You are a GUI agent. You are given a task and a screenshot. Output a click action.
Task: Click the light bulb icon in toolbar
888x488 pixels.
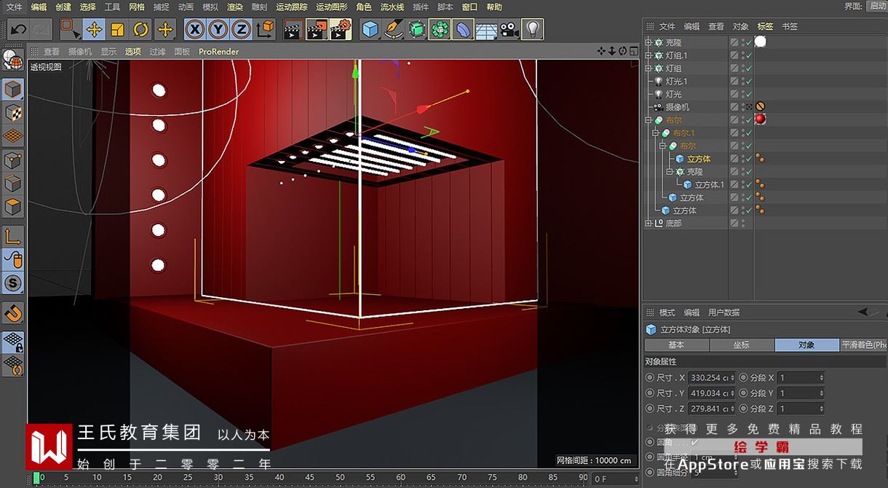pos(533,30)
